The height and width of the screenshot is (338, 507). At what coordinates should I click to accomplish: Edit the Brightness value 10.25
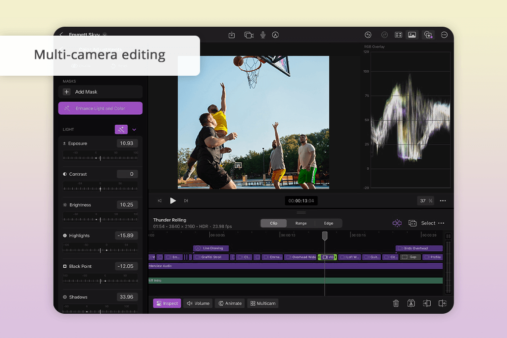(127, 204)
